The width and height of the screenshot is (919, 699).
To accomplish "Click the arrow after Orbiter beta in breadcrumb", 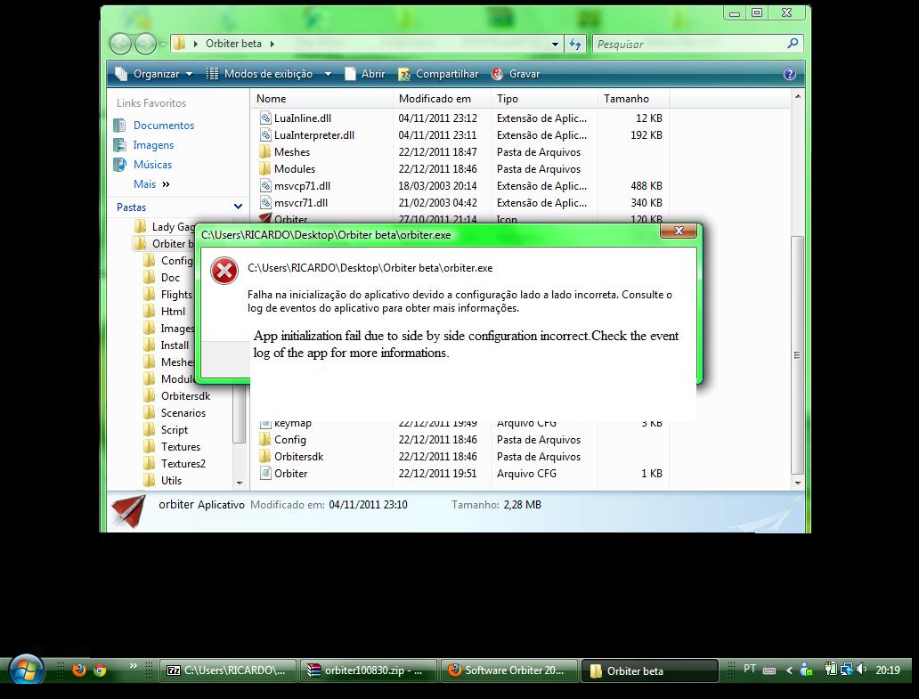I will [272, 44].
